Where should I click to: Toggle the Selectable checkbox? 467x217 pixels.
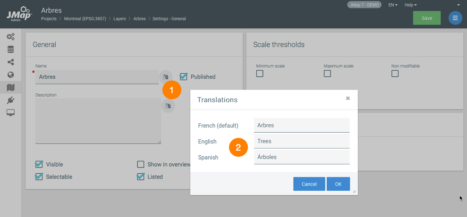39,177
